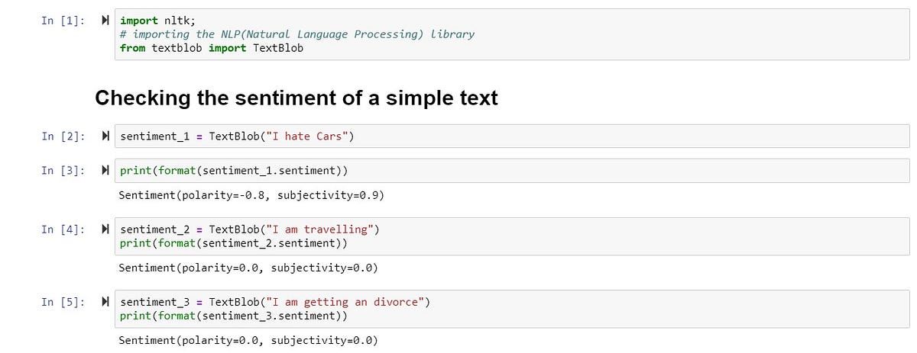The width and height of the screenshot is (917, 353).
Task: Click inside the import nltk code cell
Action: tap(512, 34)
